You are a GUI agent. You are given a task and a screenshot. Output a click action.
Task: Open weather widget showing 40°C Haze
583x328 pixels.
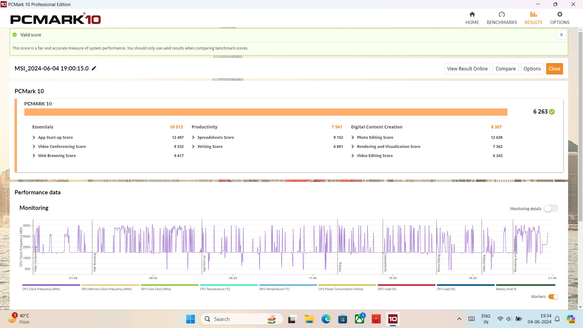click(19, 319)
